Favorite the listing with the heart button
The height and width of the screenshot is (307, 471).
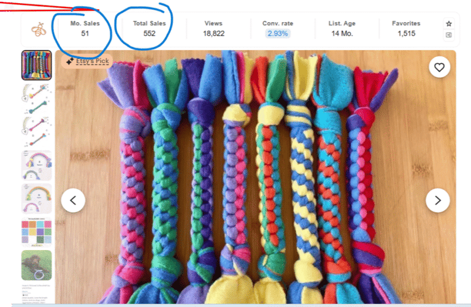coord(439,67)
